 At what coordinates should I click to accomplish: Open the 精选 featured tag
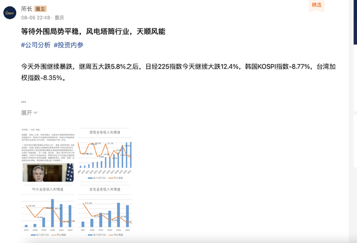coord(316,5)
